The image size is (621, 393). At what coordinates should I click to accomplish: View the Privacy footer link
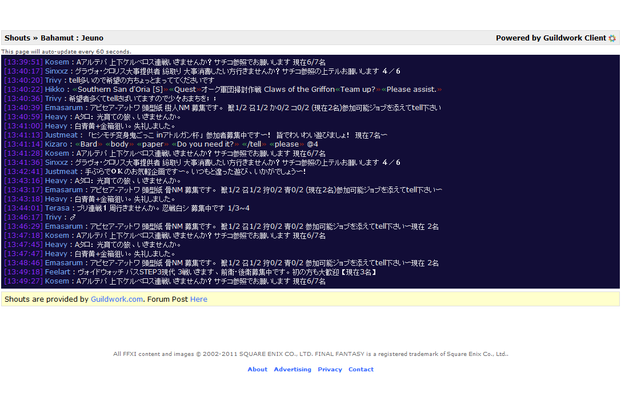pos(330,369)
